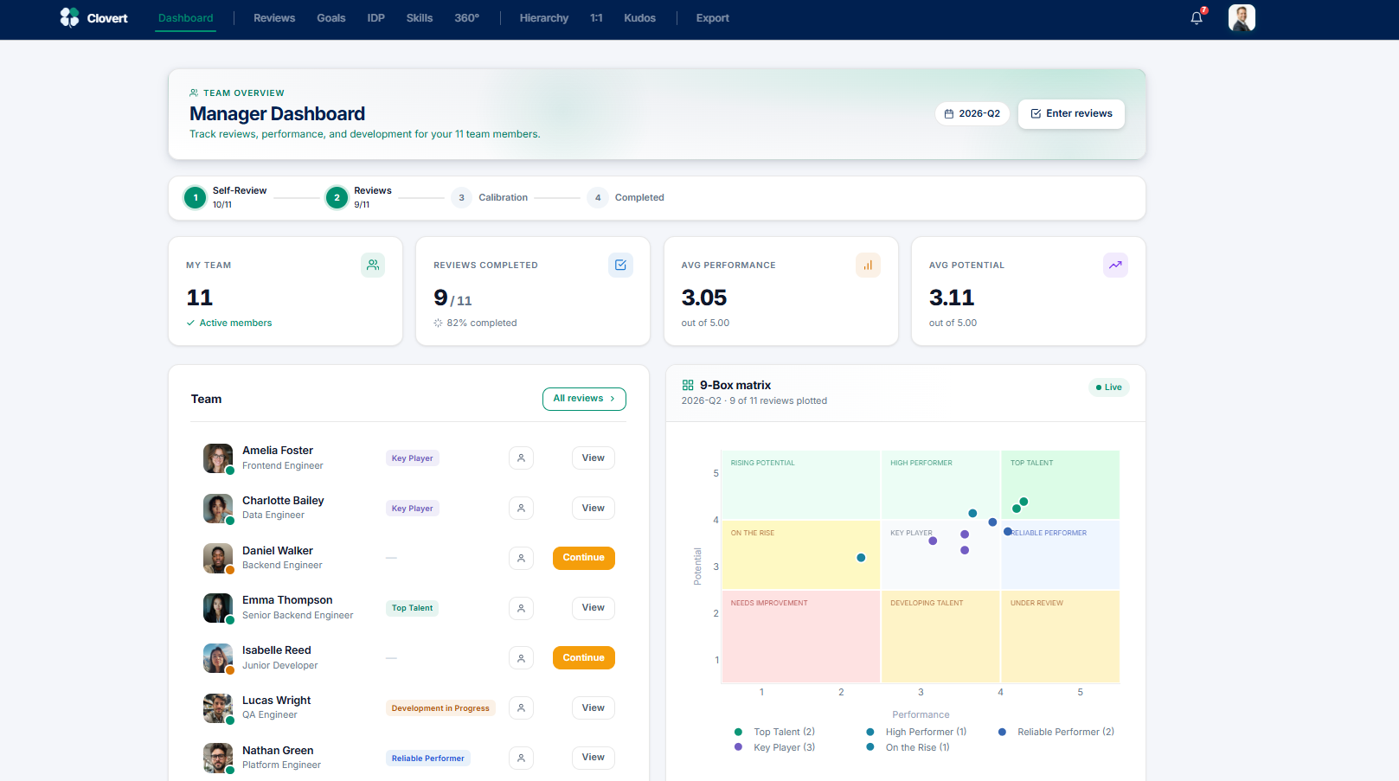Click Emma Thompson's avatar photo

[x=218, y=608]
